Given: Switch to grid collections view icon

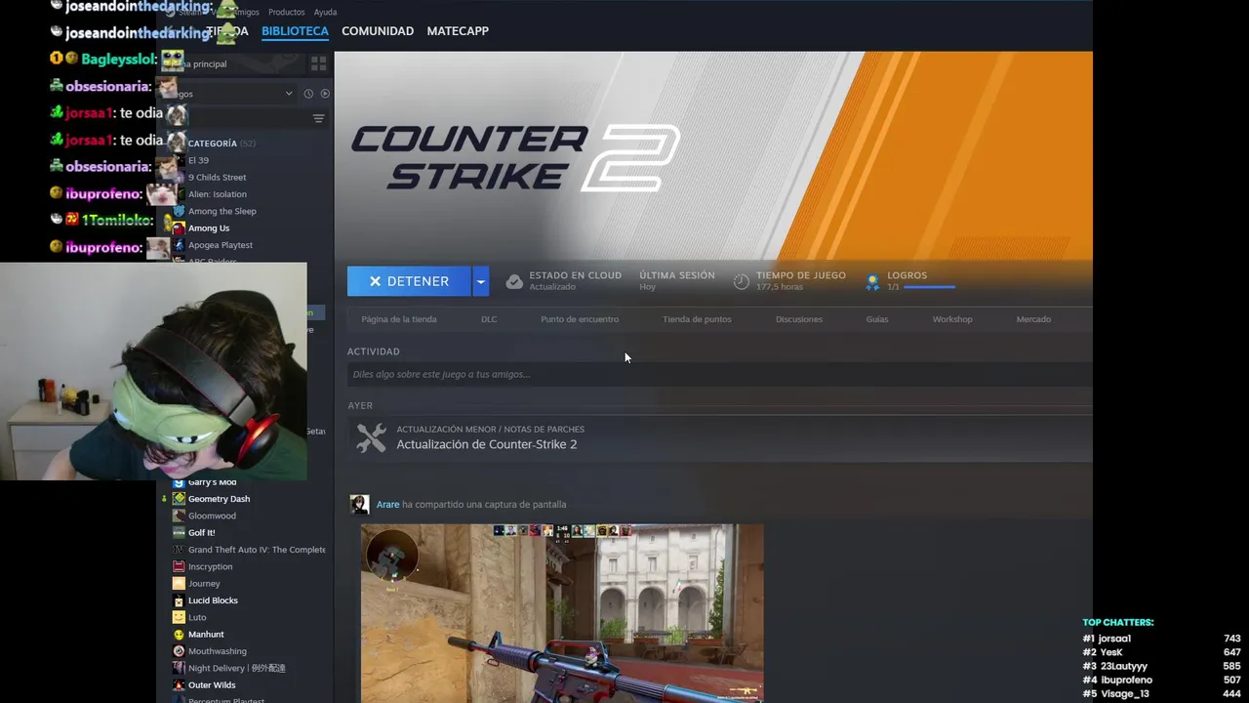Looking at the screenshot, I should tap(318, 63).
